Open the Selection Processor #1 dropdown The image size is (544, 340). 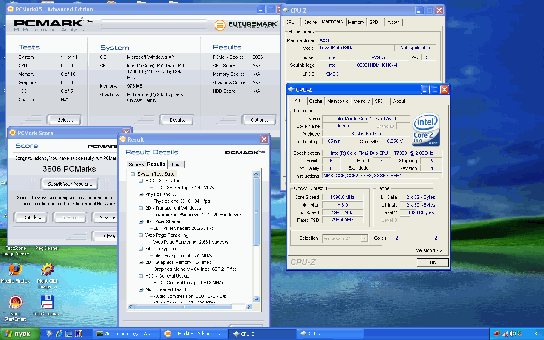point(364,238)
